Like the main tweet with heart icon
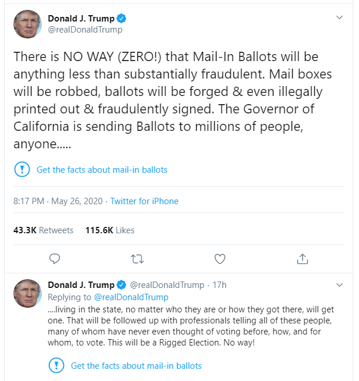Viewport: 359px width, 381px height. (x=220, y=258)
